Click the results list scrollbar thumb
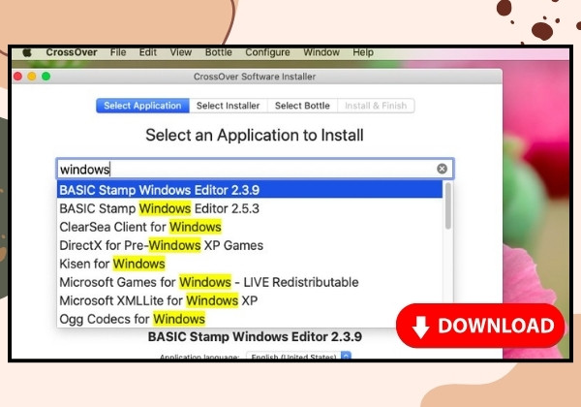 coord(448,206)
